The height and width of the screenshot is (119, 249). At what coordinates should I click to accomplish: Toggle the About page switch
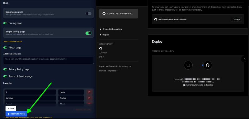5,48
